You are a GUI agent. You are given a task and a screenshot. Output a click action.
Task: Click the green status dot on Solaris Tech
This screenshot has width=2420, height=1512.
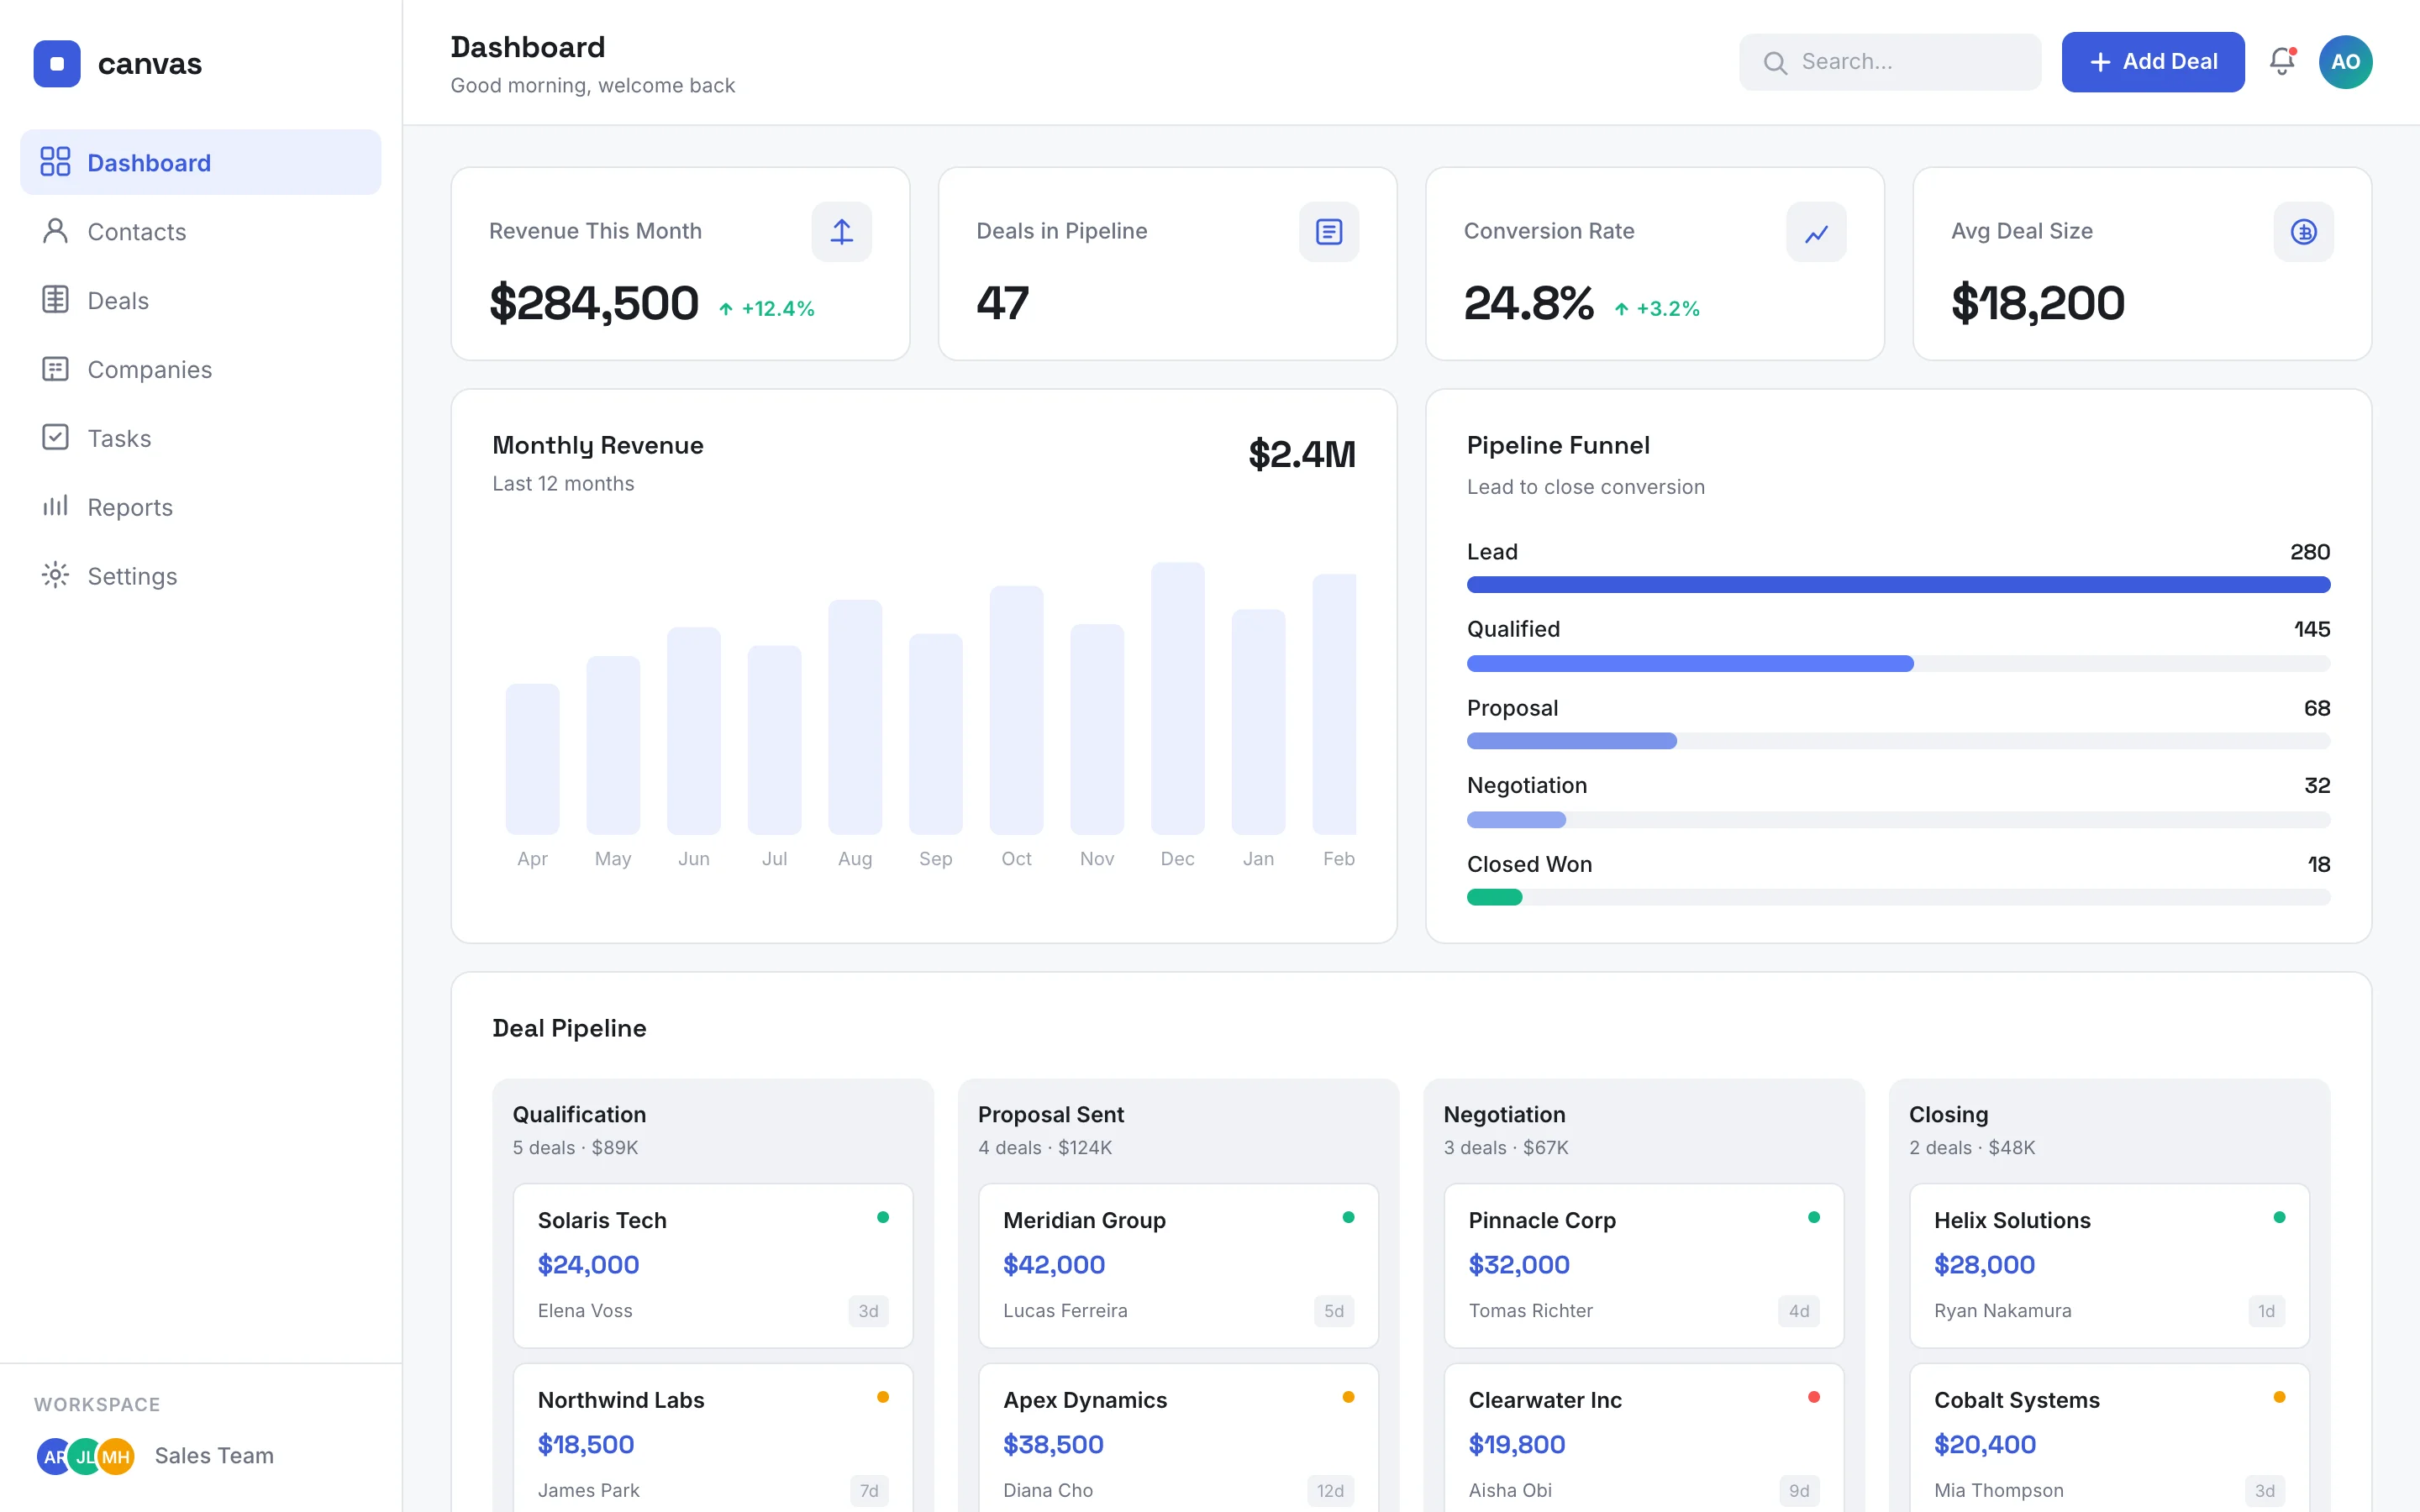(x=883, y=1217)
